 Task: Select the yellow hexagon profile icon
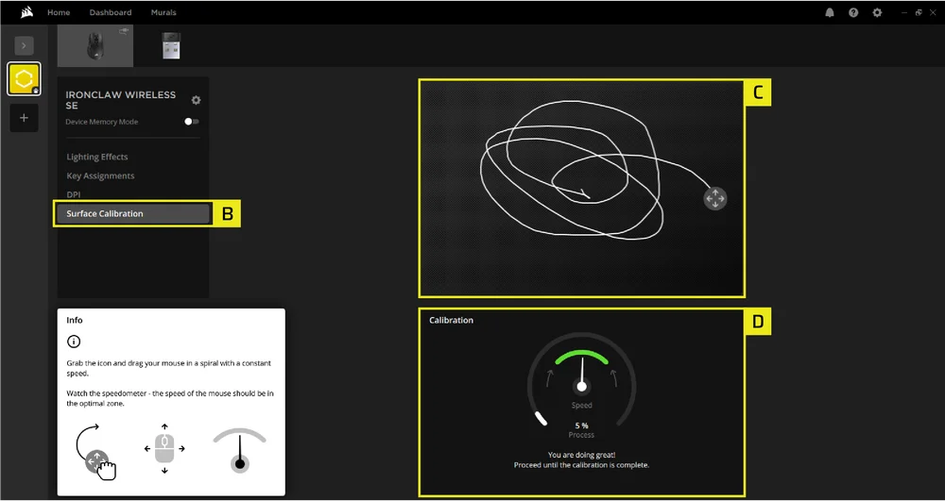[x=24, y=79]
